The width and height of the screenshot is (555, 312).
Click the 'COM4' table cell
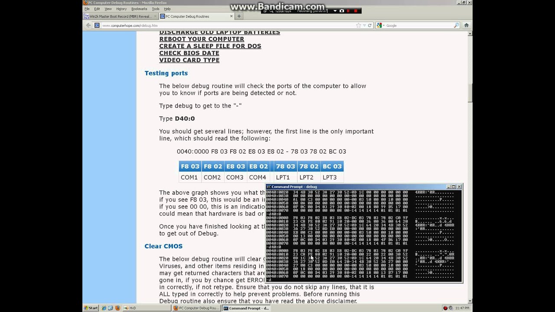pyautogui.click(x=258, y=177)
